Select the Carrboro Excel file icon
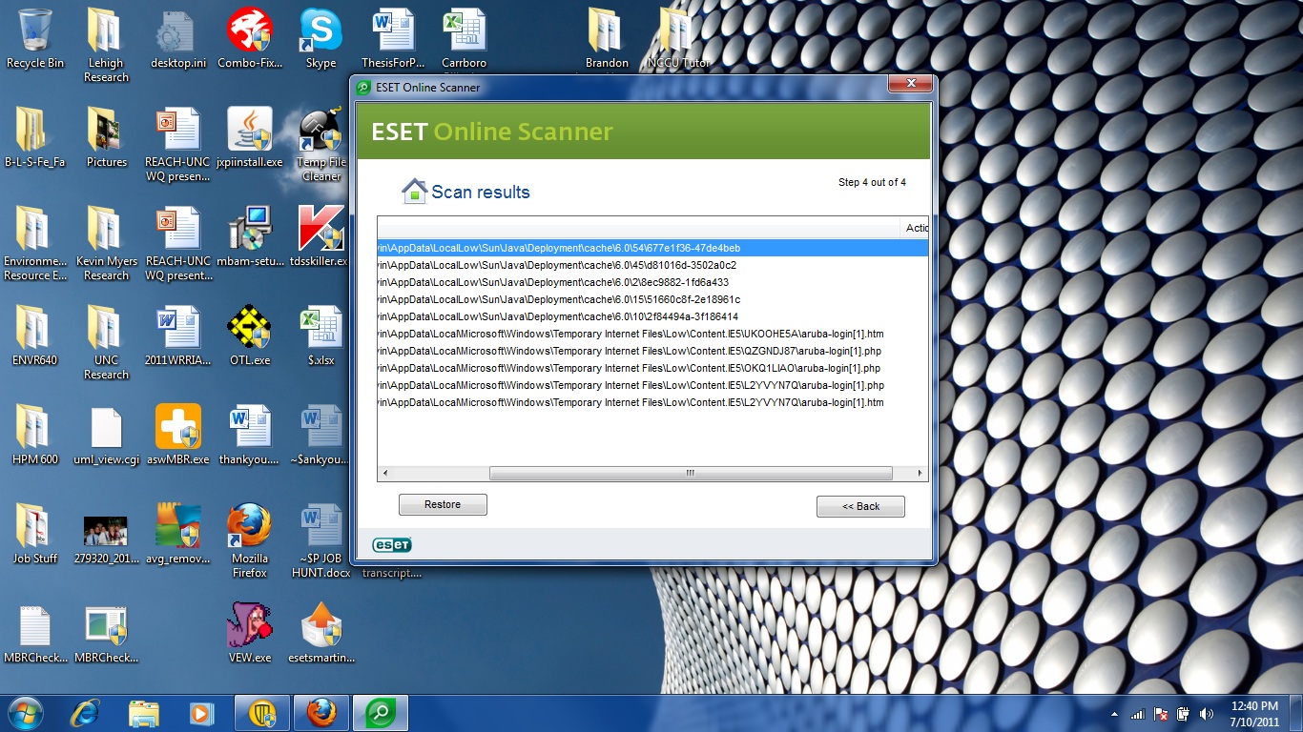 tap(465, 39)
